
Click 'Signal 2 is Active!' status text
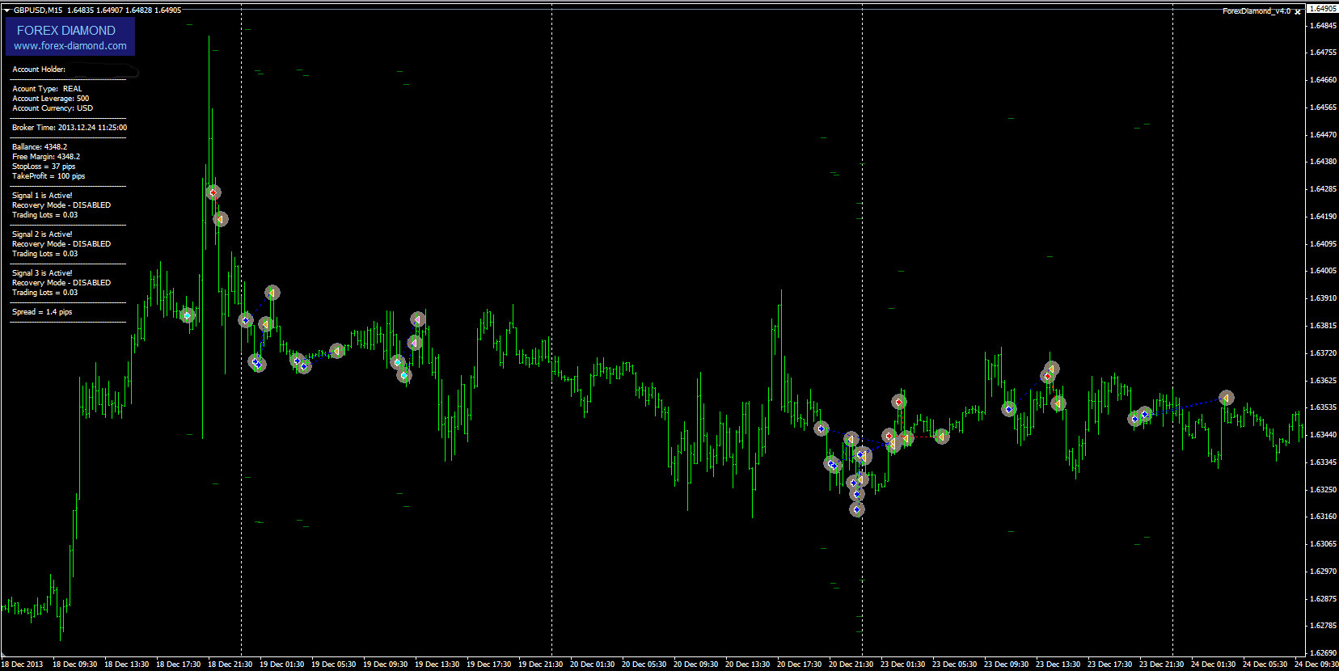[42, 234]
